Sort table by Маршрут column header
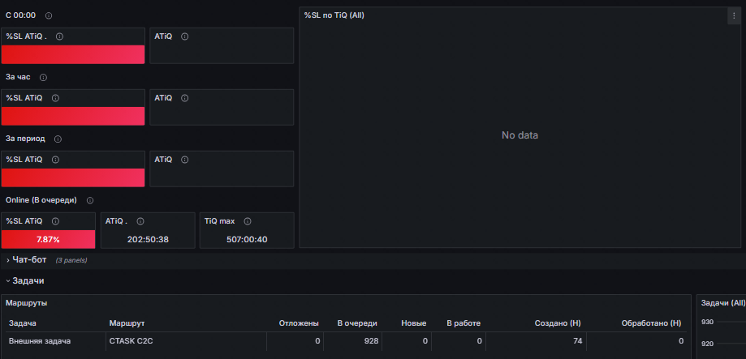This screenshot has width=746, height=359. click(x=127, y=323)
